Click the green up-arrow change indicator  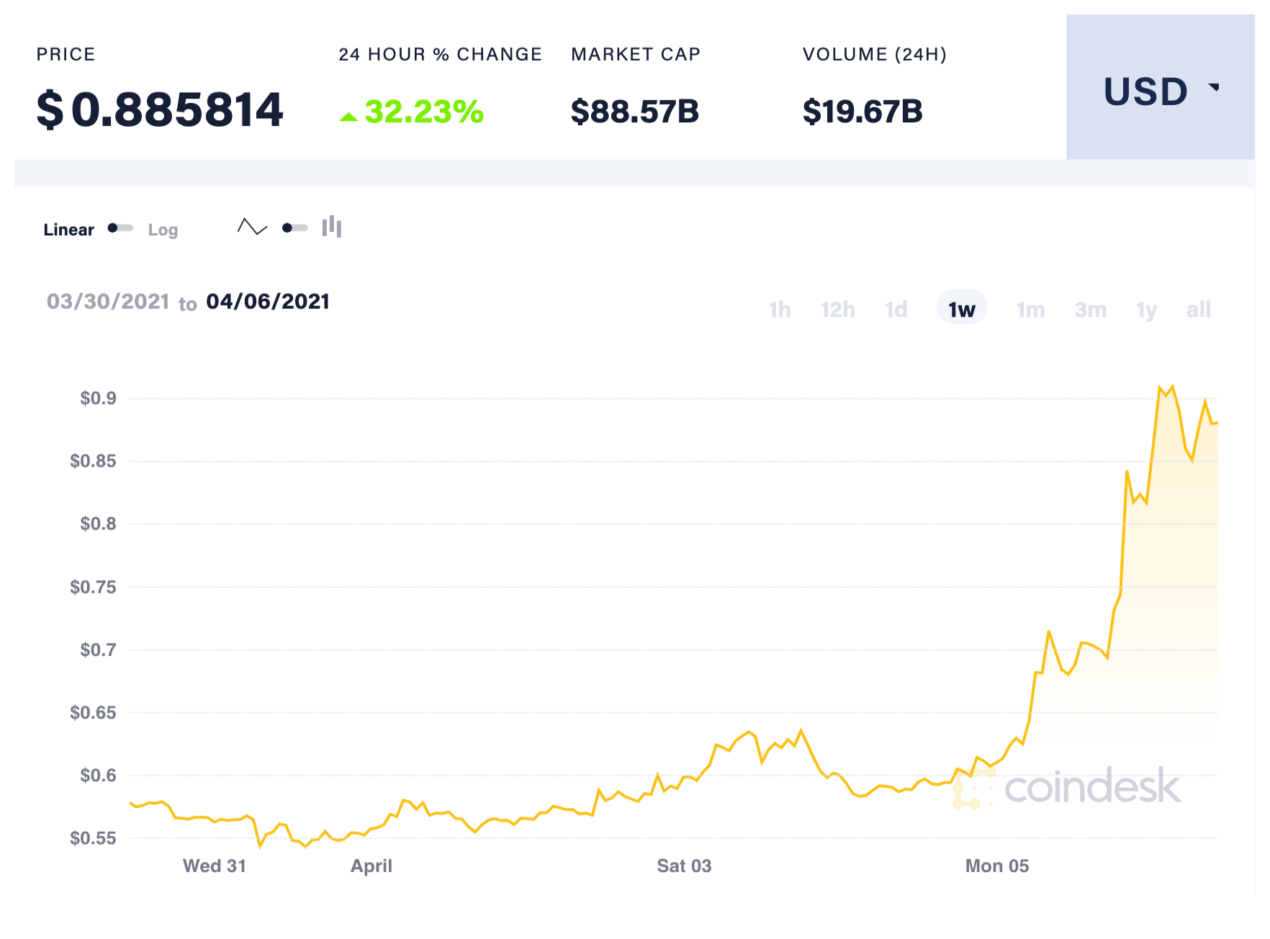point(348,117)
